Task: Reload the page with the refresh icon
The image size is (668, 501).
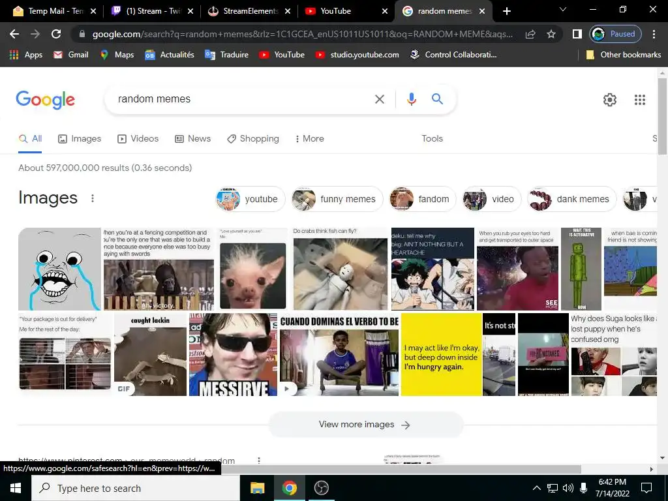Action: 56,34
